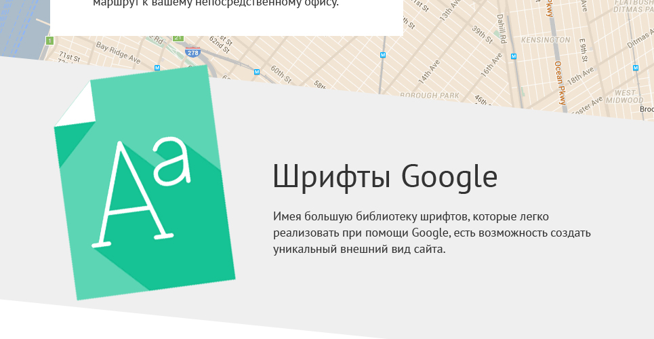Click the 'Шрифты Google' heading
The height and width of the screenshot is (339, 654).
point(385,177)
